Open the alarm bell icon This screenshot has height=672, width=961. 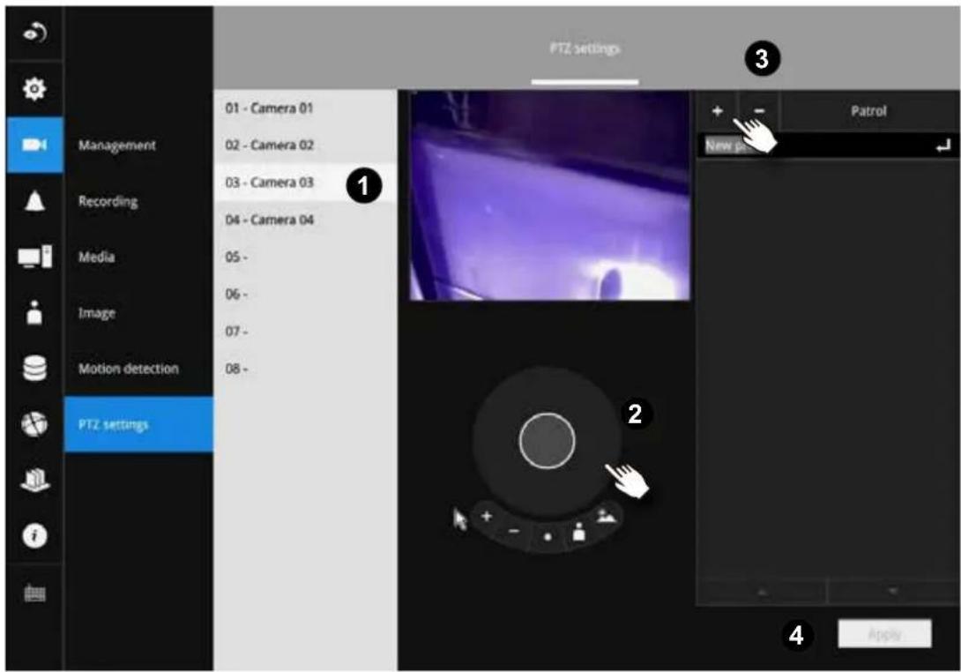pos(34,200)
